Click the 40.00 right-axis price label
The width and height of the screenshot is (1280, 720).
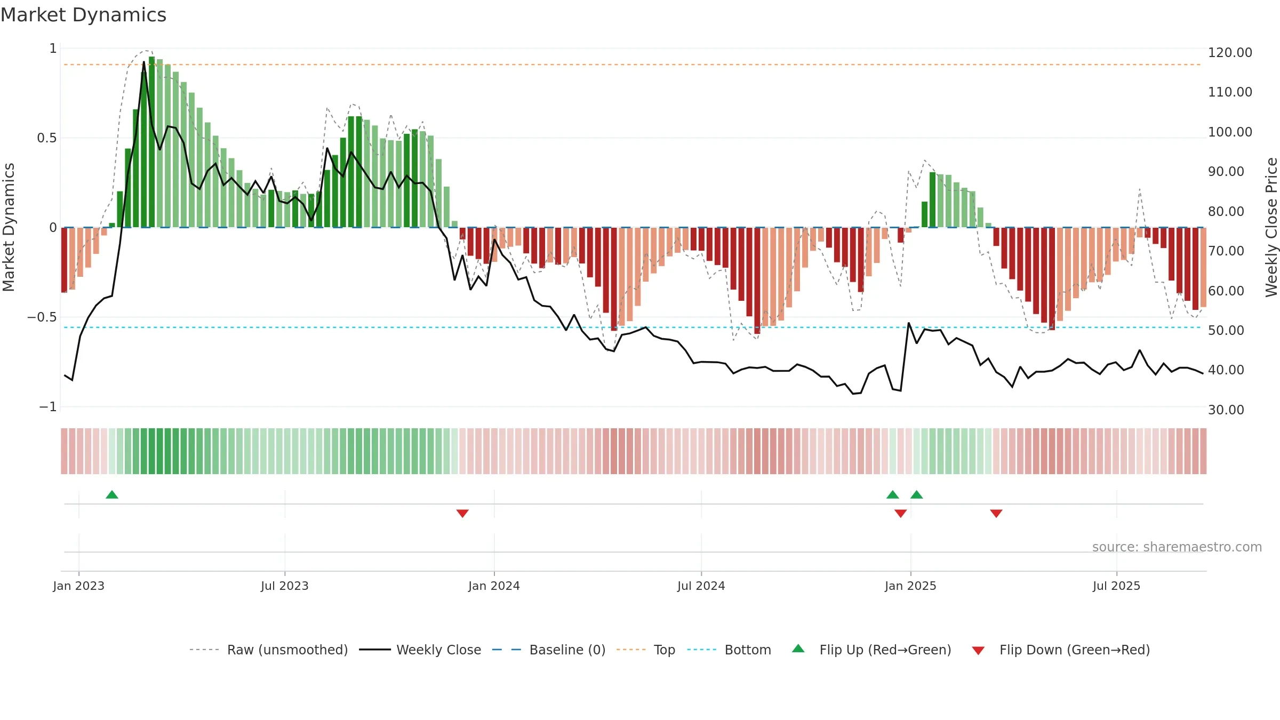(1226, 370)
